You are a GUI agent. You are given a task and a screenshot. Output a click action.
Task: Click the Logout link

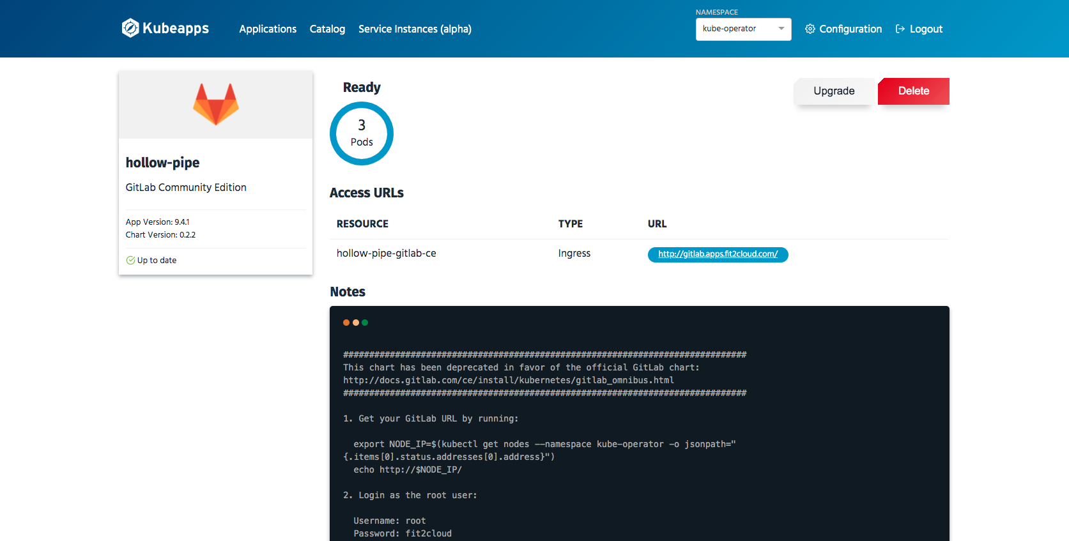pos(919,29)
